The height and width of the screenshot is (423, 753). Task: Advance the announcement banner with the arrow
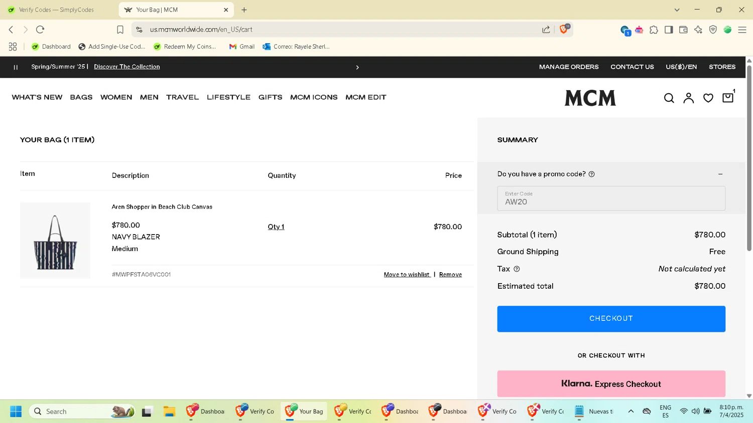click(357, 67)
